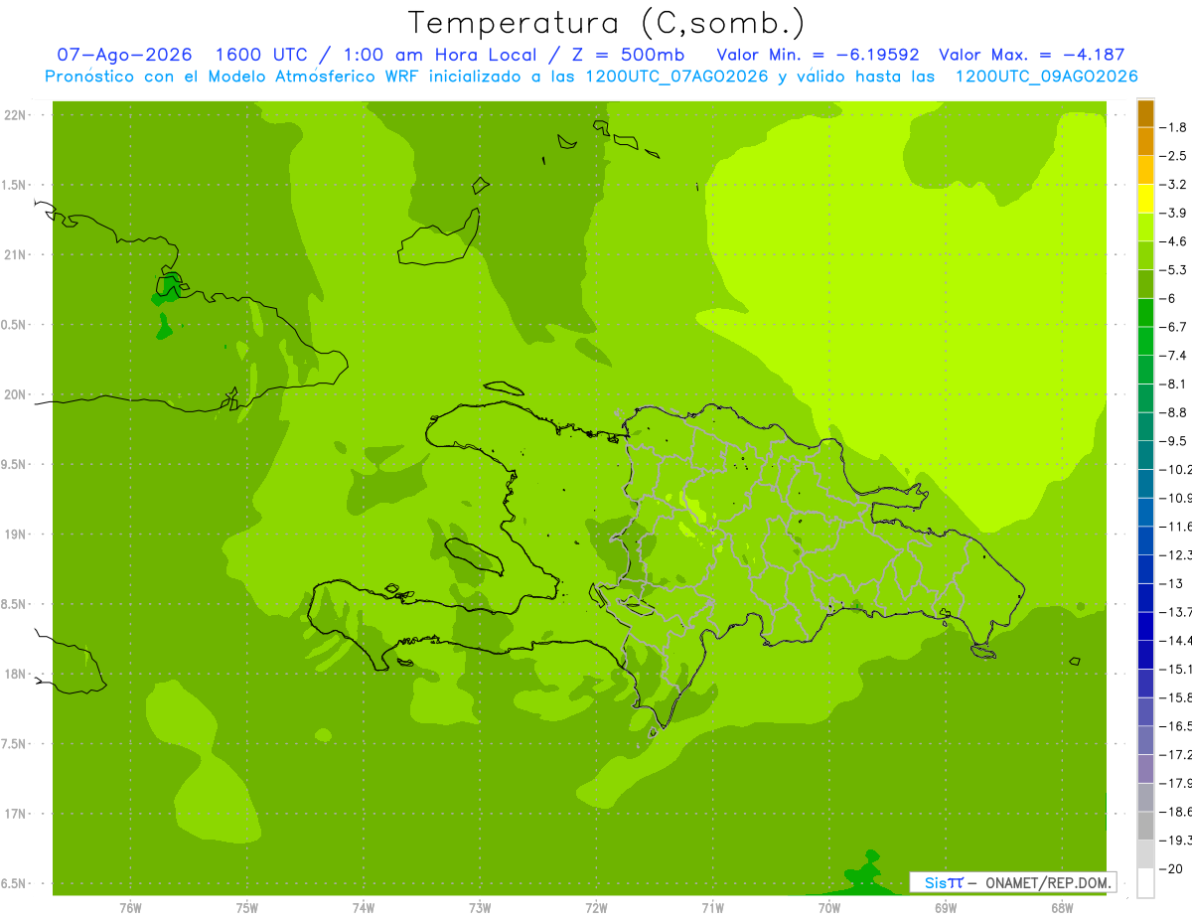Click the '-4.6' colorbar label
The image size is (1192, 921).
pyautogui.click(x=1173, y=241)
